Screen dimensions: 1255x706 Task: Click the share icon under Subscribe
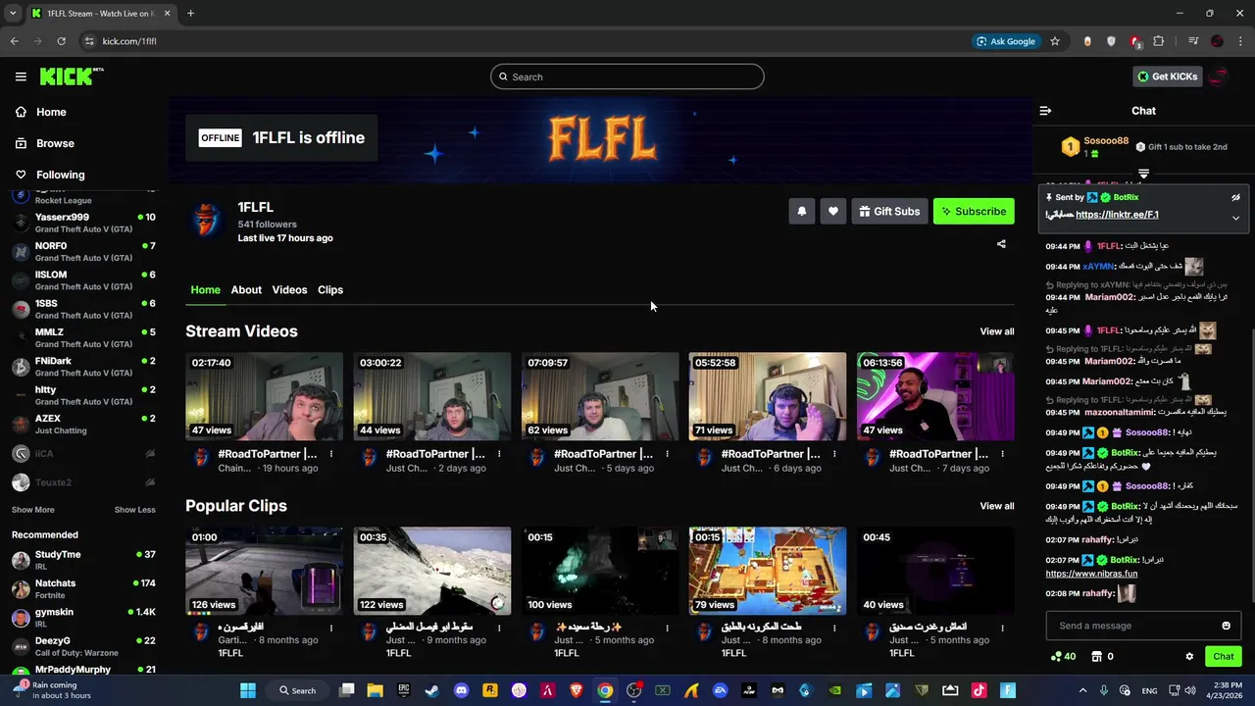pyautogui.click(x=1001, y=244)
